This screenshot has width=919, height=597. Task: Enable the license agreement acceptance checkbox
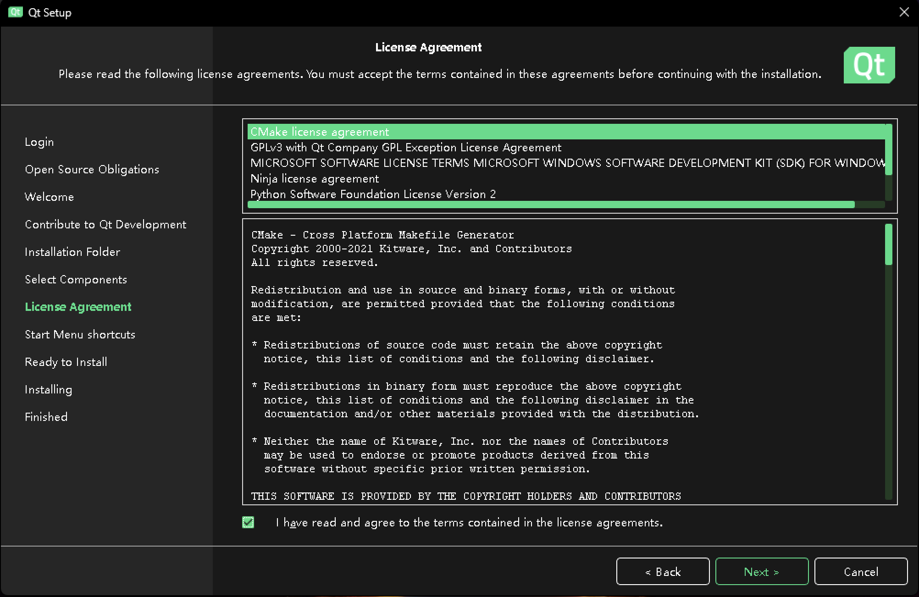[x=248, y=522]
